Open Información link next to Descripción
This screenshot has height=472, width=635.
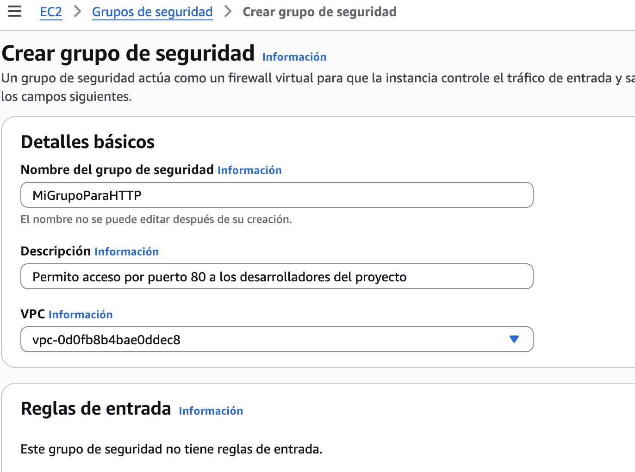tap(126, 252)
